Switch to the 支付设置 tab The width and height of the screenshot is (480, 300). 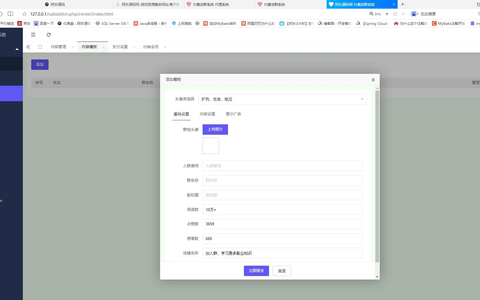point(120,47)
